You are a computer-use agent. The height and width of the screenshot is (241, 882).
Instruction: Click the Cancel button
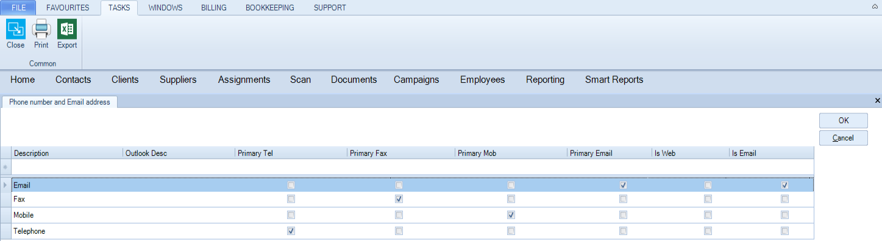tap(844, 138)
